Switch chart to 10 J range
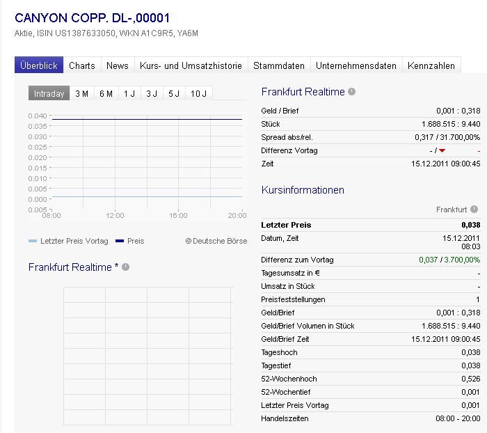 (x=198, y=94)
